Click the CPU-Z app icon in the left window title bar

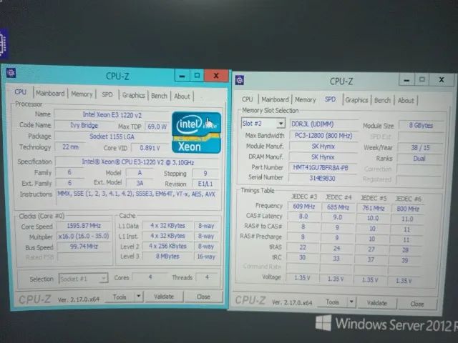point(11,73)
